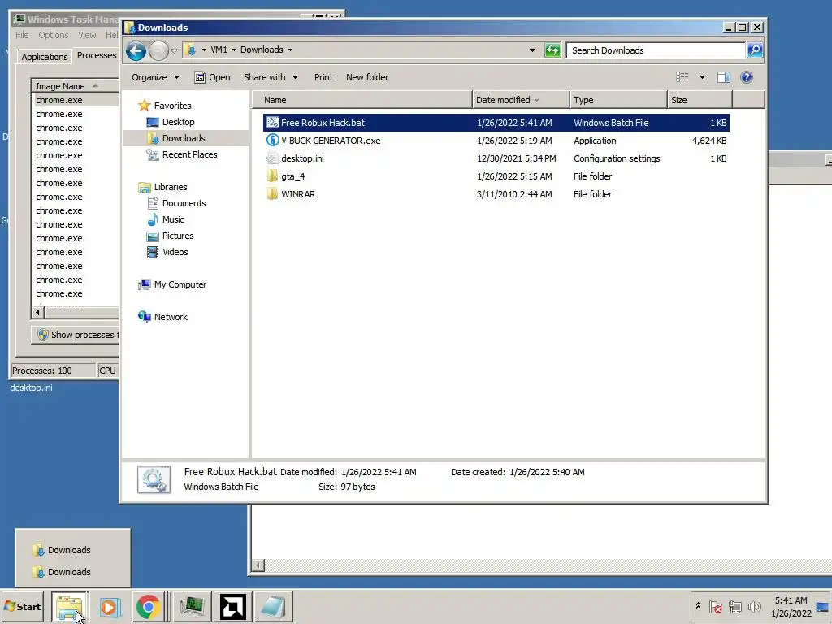Click Show processes from all users button
832x624 pixels.
tap(76, 335)
